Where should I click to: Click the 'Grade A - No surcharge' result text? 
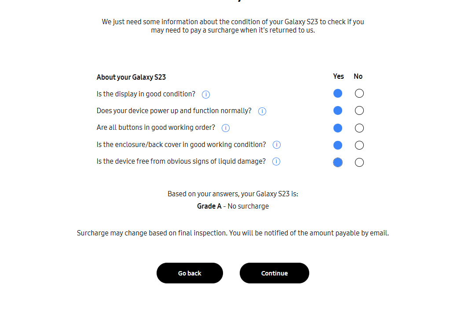pos(233,206)
